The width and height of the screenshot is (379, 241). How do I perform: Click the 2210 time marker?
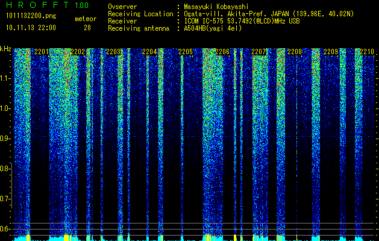tap(367, 52)
